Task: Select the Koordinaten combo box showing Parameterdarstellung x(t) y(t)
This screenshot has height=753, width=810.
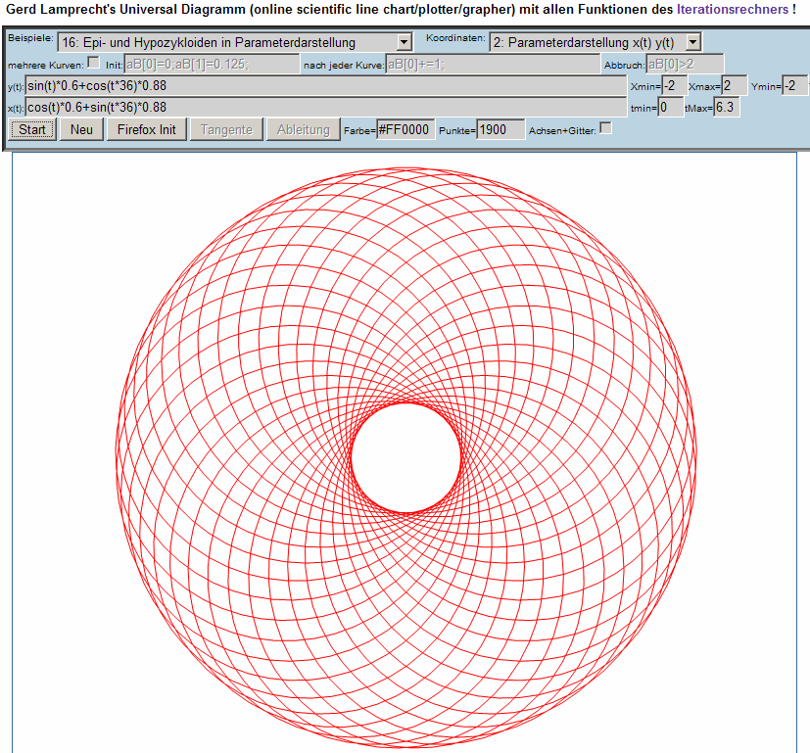Action: (596, 42)
